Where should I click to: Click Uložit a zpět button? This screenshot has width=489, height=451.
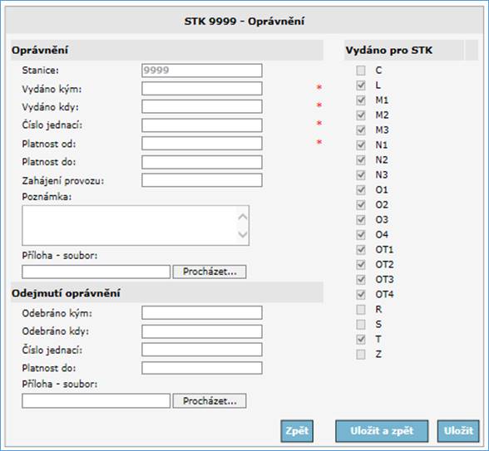382,431
